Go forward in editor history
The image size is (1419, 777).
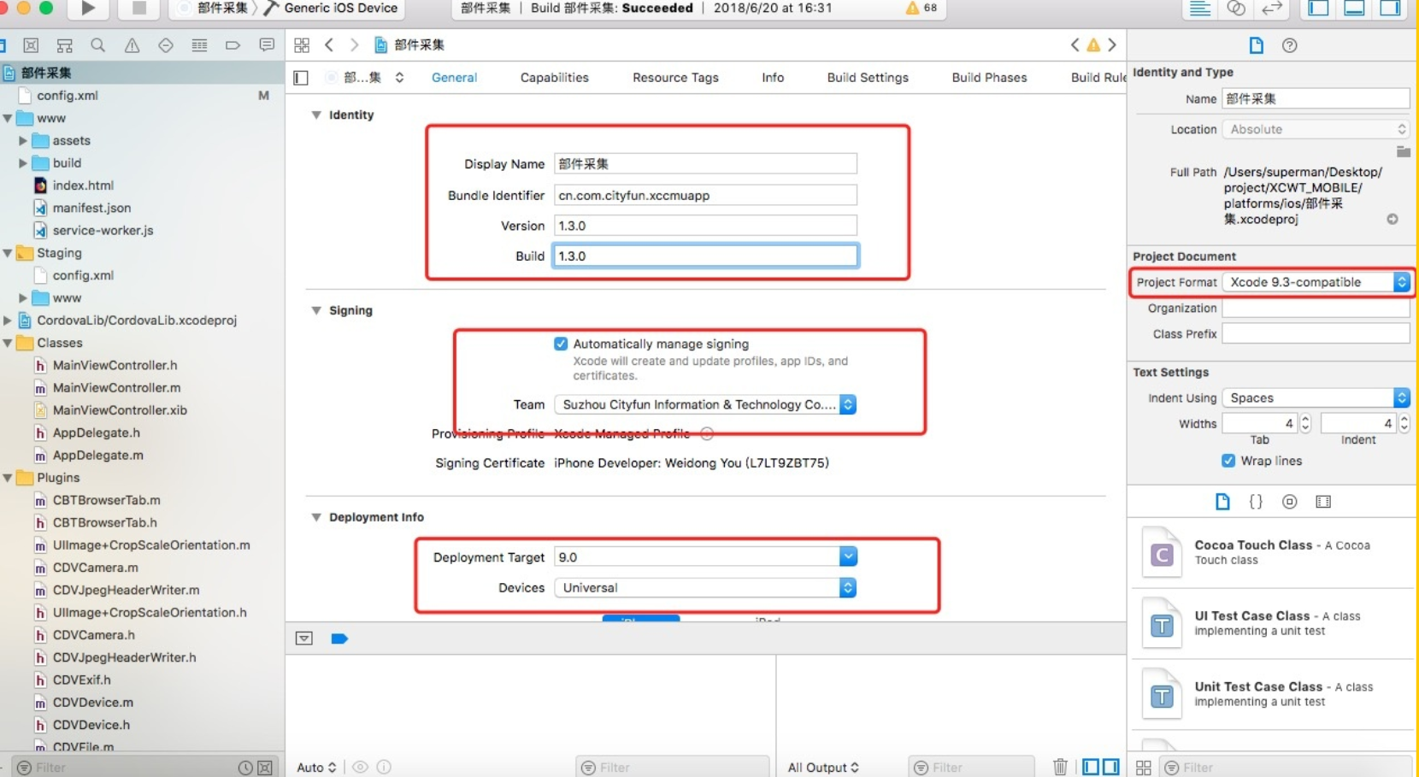coord(354,45)
